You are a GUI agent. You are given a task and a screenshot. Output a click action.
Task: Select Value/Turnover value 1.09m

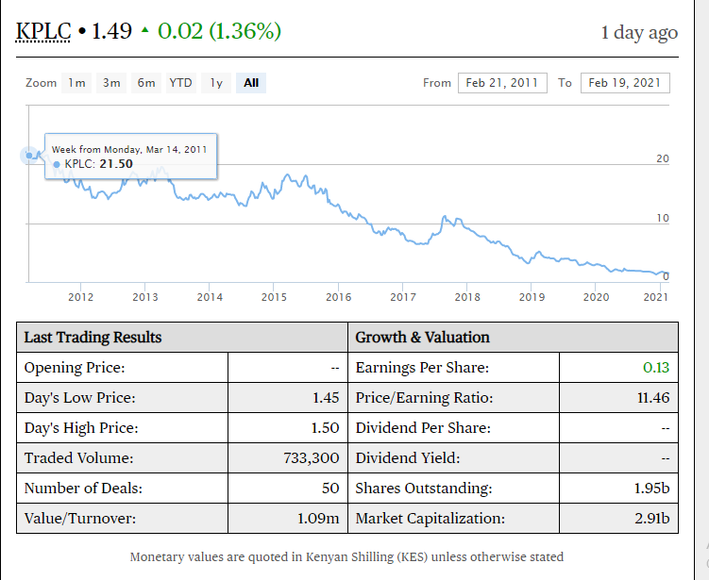point(318,519)
